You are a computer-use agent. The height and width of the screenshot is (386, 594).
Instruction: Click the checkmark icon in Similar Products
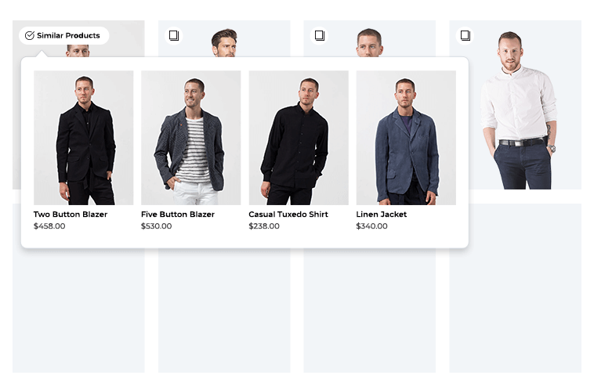click(30, 35)
